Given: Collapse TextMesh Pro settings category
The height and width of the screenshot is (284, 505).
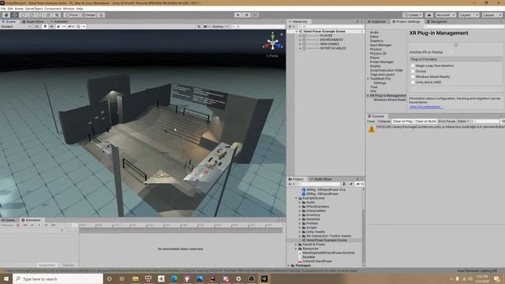Looking at the screenshot, I should (x=368, y=79).
